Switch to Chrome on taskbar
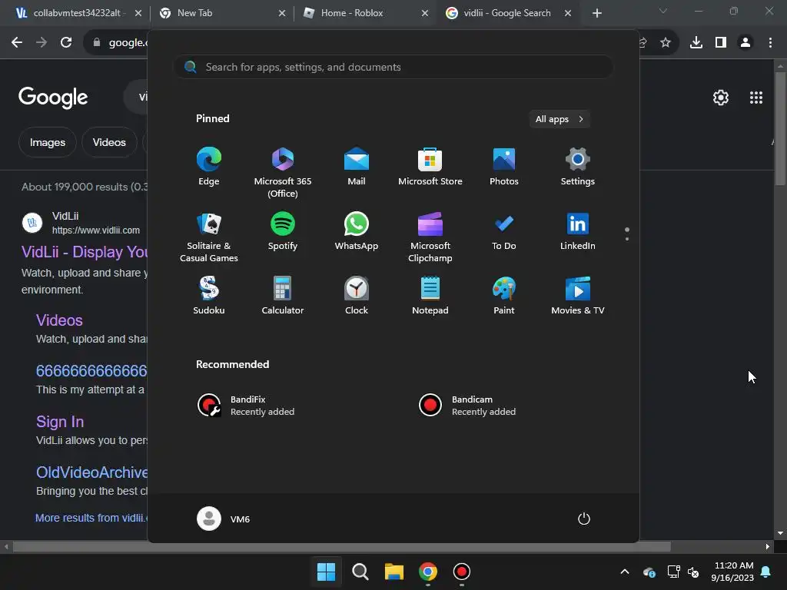Viewport: 787px width, 590px height. [x=427, y=572]
